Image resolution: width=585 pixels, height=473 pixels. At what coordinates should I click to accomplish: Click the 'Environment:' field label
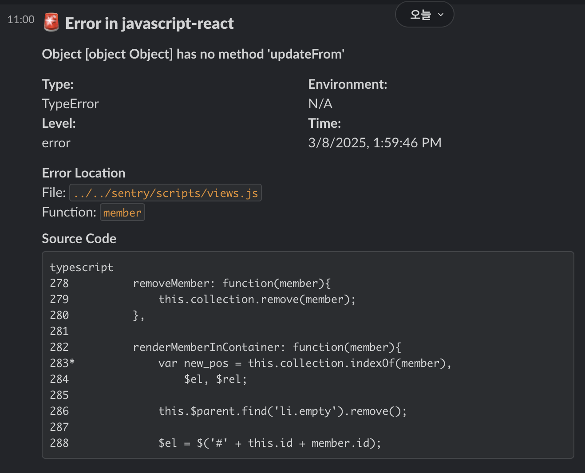348,84
